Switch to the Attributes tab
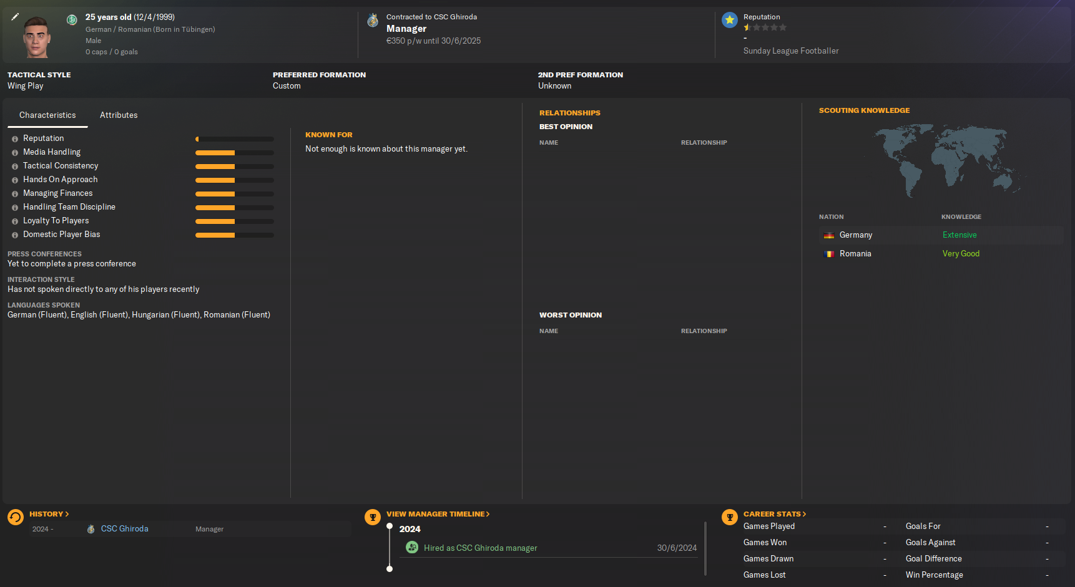The image size is (1075, 587). coord(118,115)
